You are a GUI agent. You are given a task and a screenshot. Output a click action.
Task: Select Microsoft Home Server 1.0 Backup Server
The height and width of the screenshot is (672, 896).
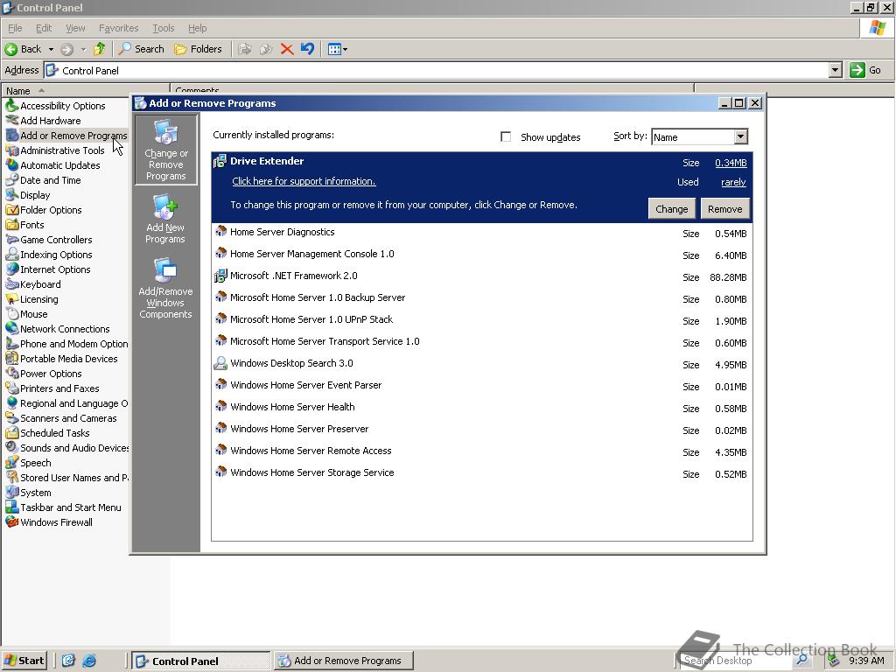(482, 298)
